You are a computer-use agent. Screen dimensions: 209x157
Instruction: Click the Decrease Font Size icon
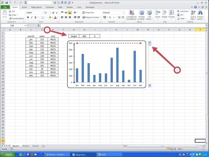point(57,13)
